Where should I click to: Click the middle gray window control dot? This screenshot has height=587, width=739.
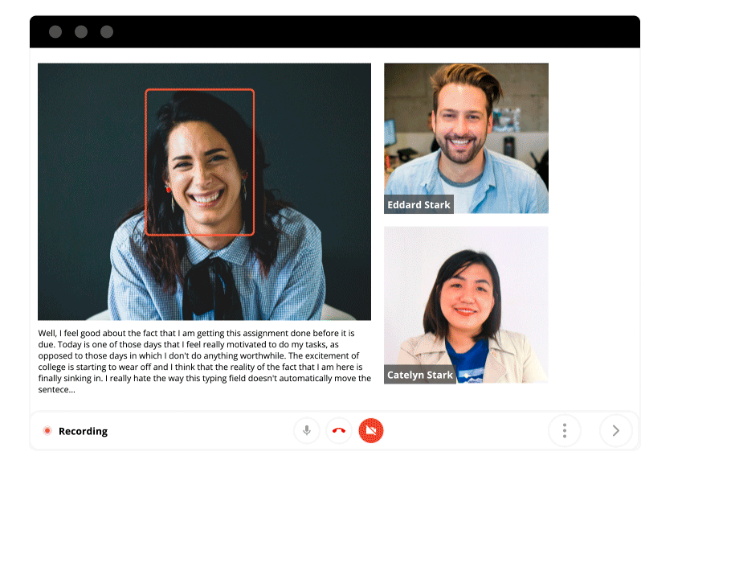pos(81,32)
